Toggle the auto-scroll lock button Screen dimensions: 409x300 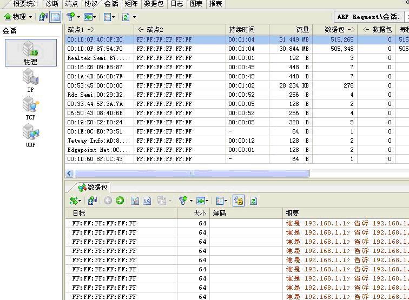[238, 201]
